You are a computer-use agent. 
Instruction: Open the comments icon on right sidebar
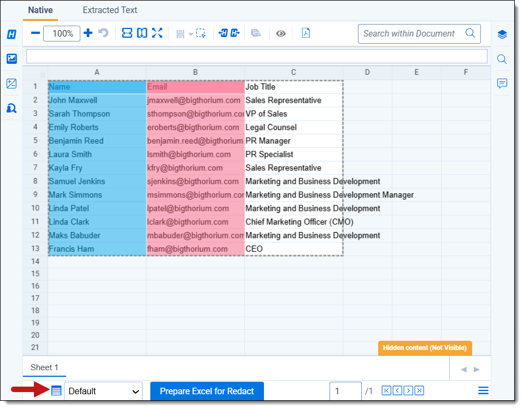[502, 84]
